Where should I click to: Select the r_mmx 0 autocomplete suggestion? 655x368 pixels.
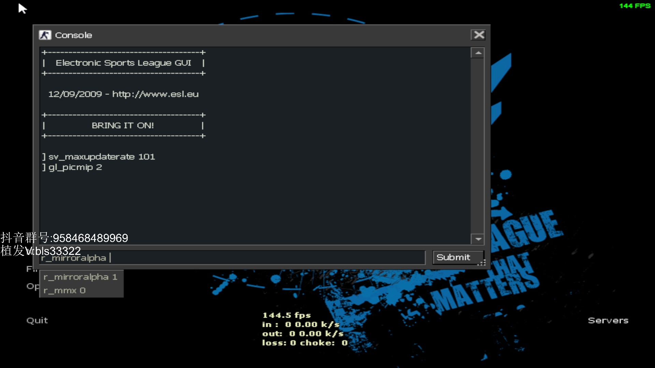[65, 291]
